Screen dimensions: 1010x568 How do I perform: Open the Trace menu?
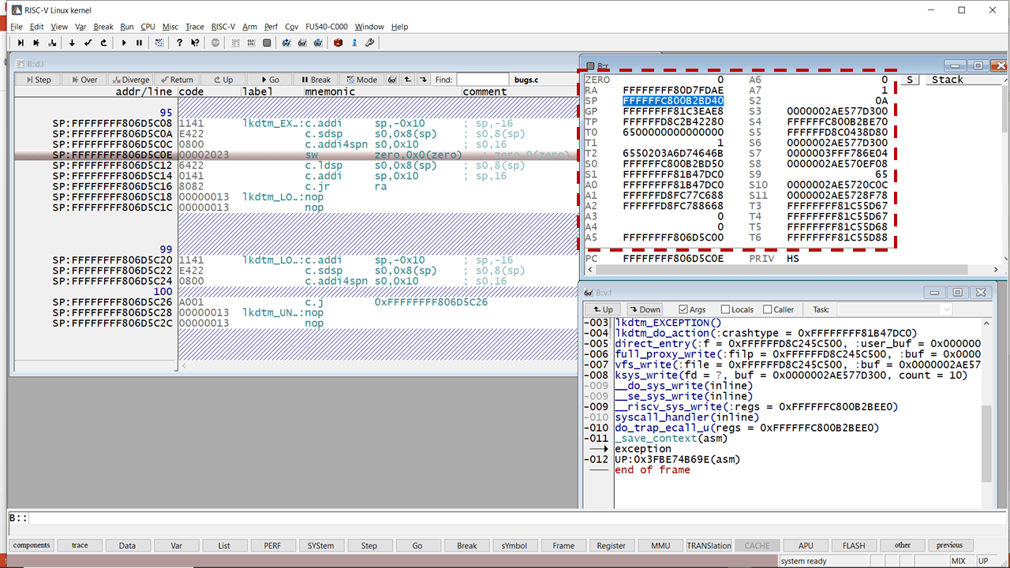pyautogui.click(x=194, y=27)
